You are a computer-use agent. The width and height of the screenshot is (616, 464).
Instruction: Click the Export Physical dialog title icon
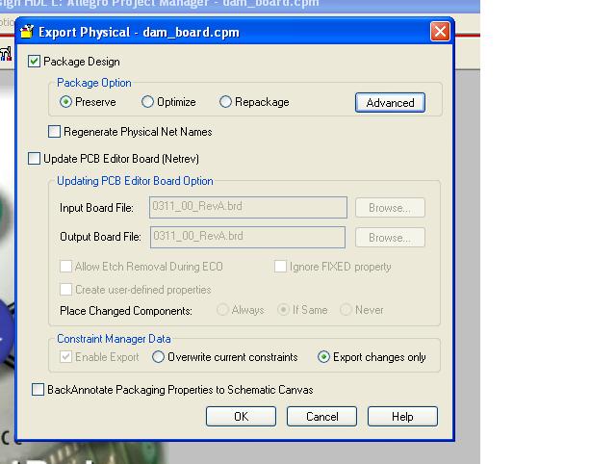27,32
